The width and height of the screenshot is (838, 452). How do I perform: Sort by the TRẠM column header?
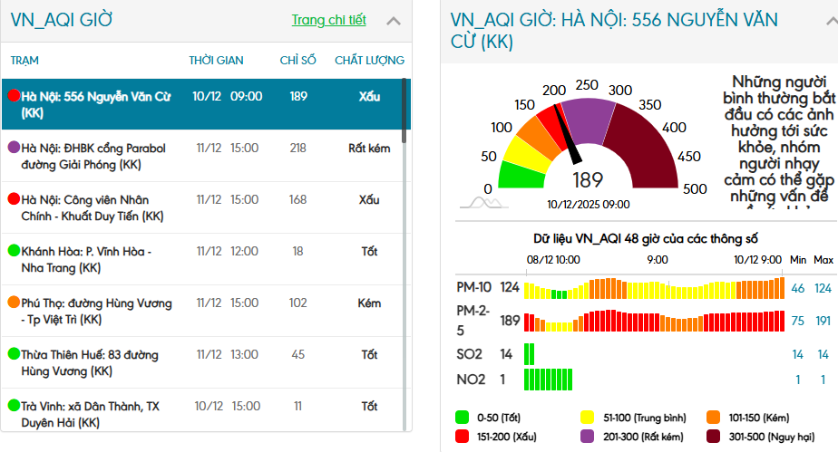24,61
